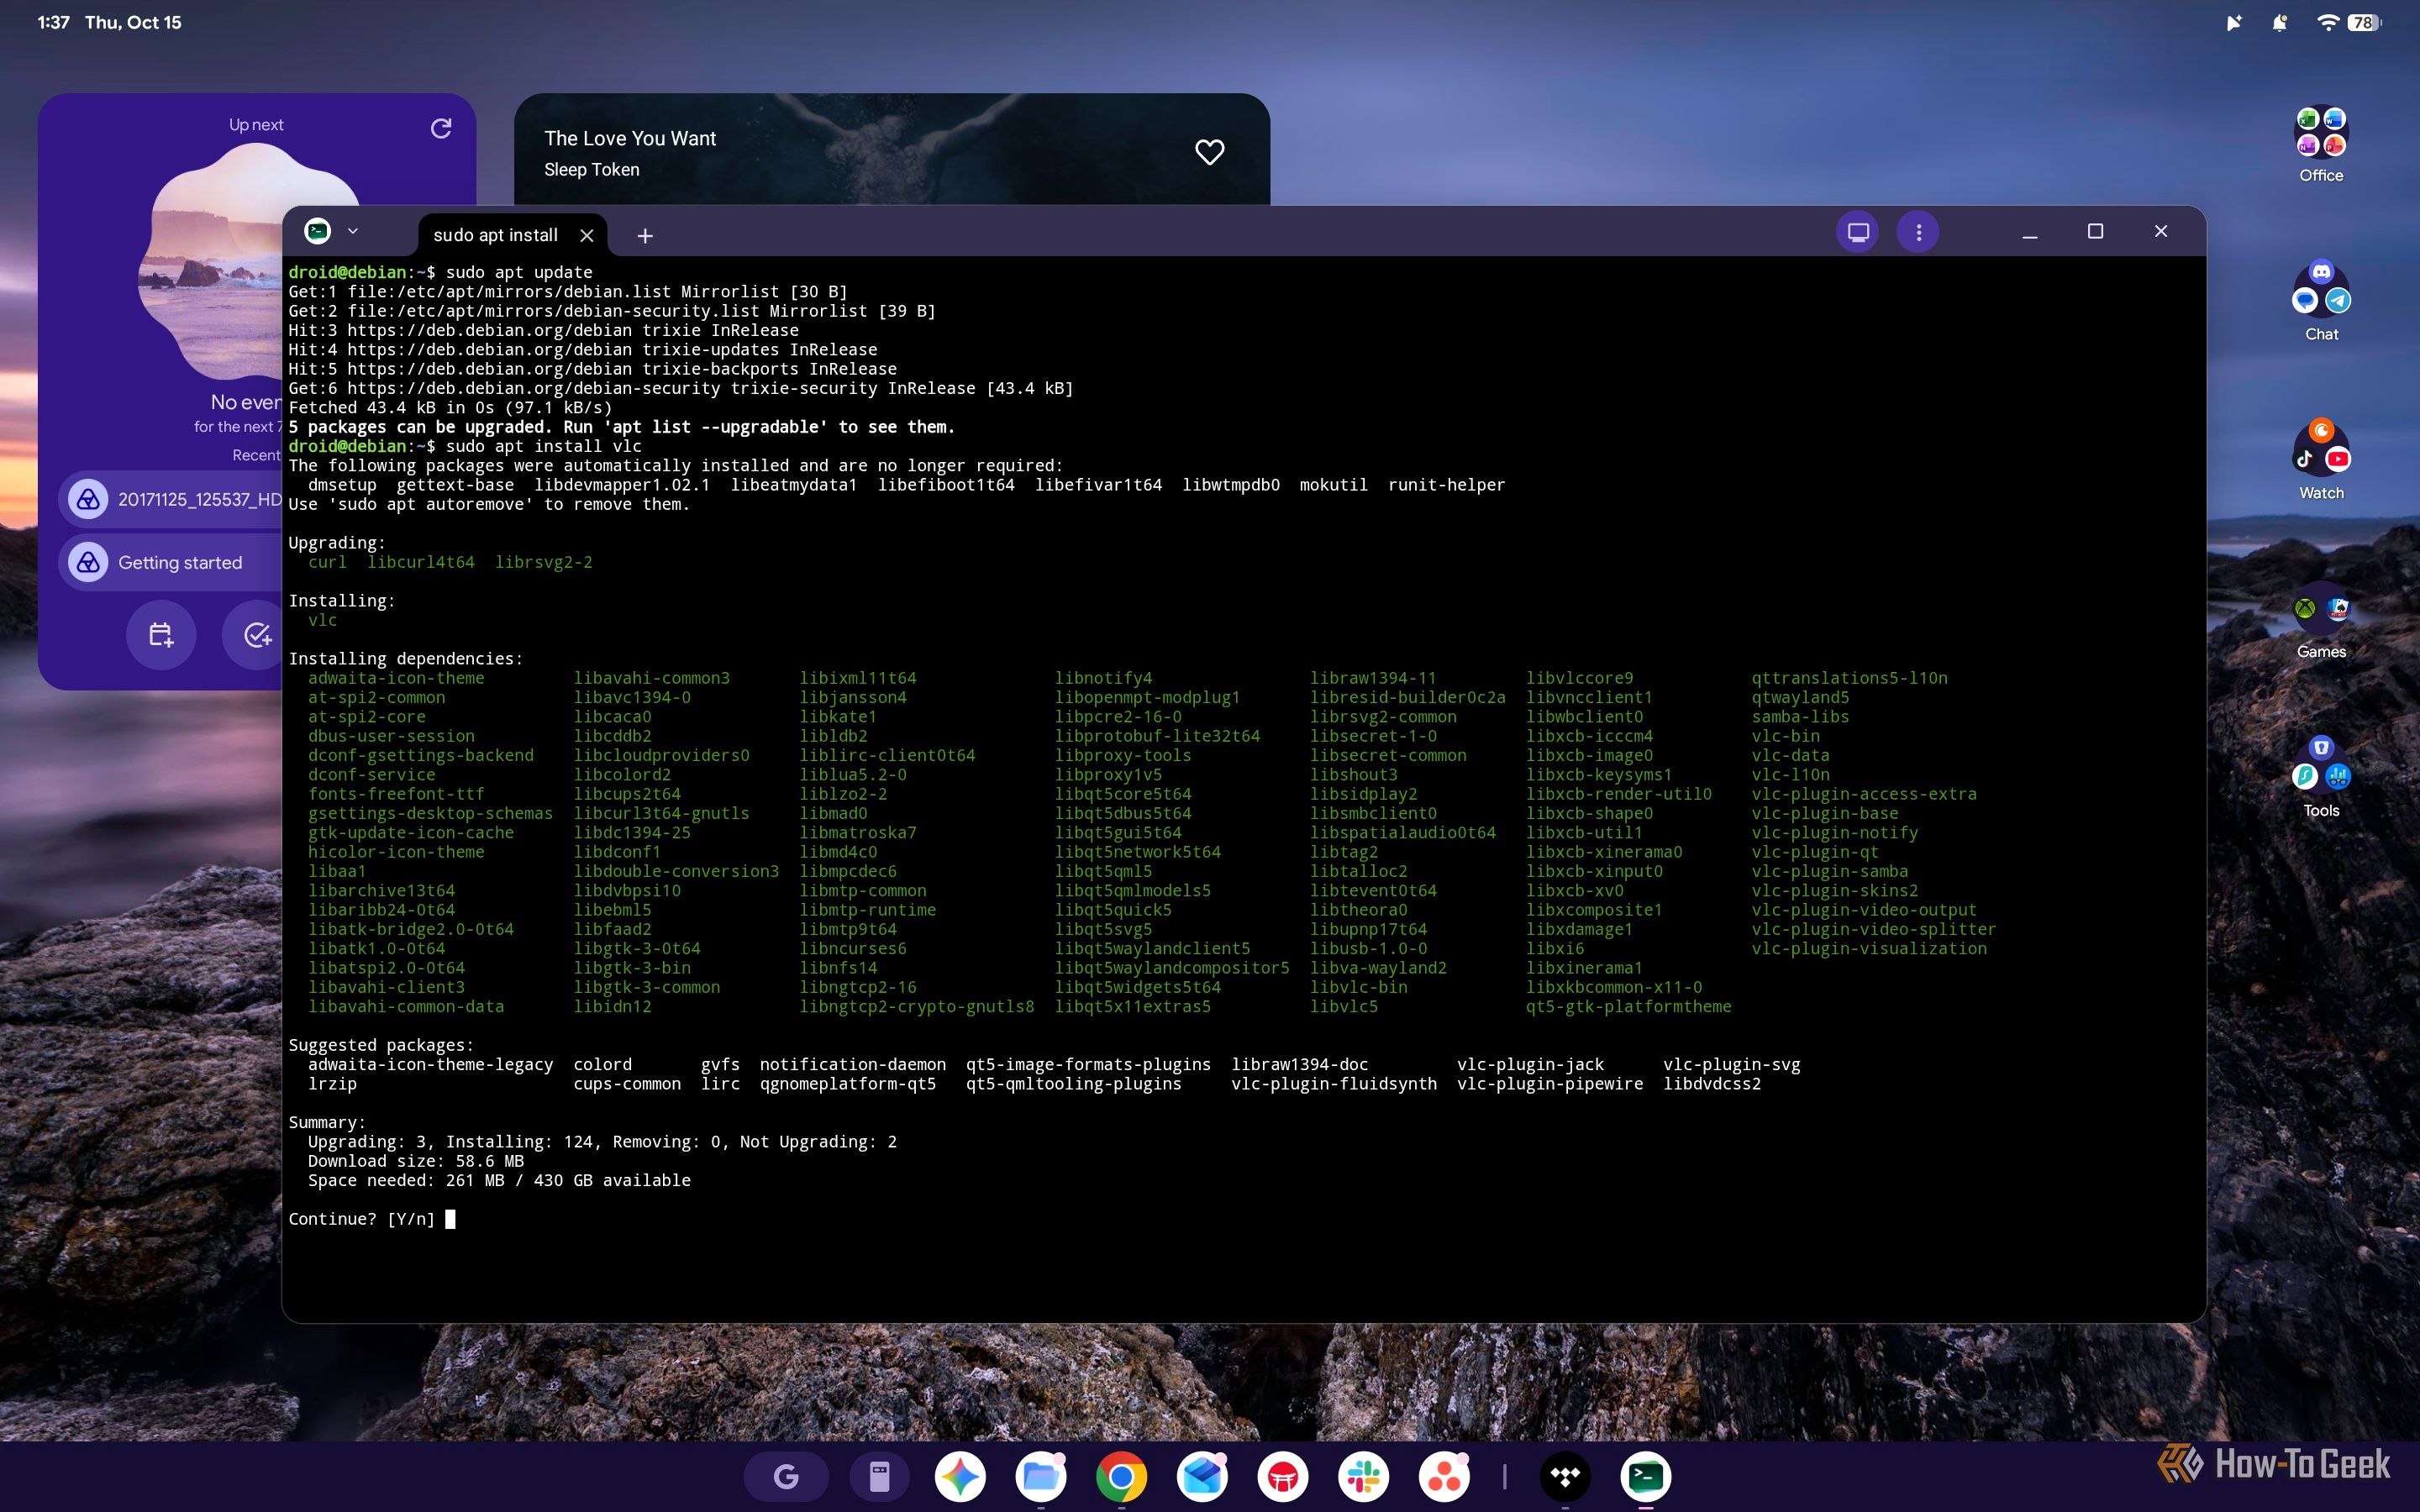This screenshot has height=1512, width=2420.
Task: Click the Continue? [Y/n] prompt line
Action: coord(372,1219)
